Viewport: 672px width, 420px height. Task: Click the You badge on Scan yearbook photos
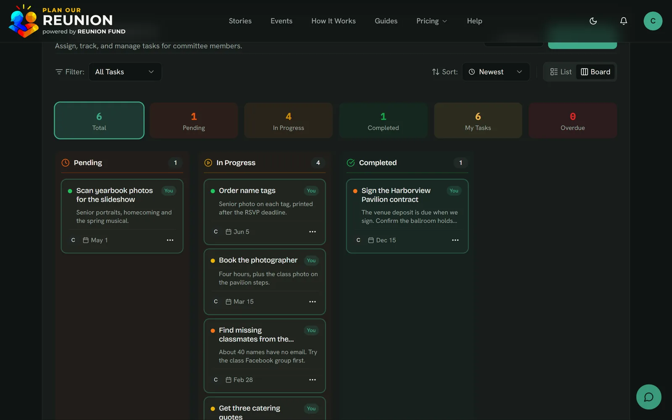coord(169,191)
